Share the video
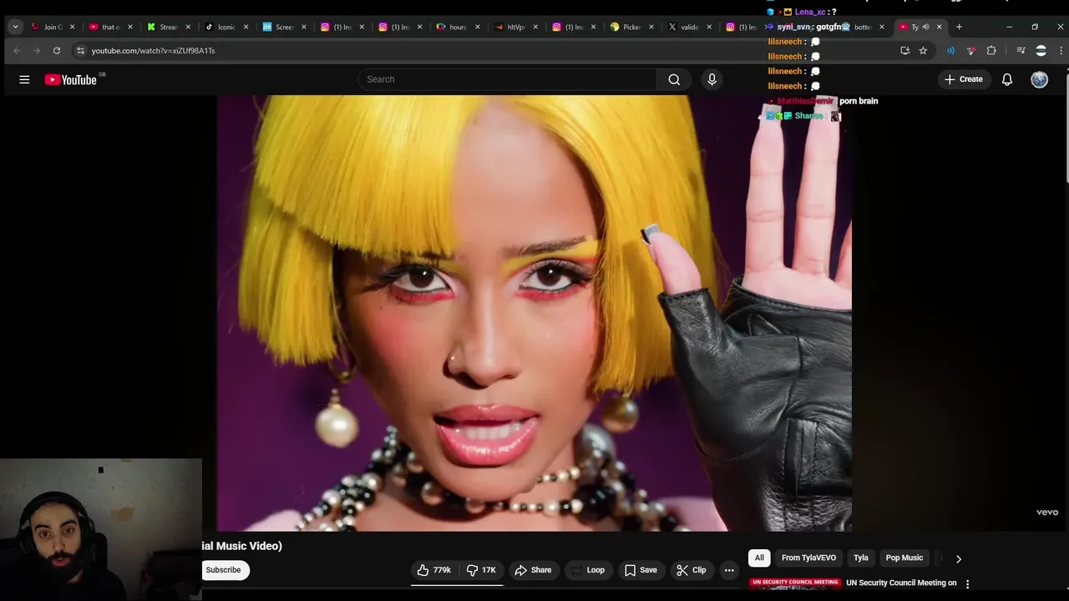Screen dimensions: 1069x601 click(x=533, y=570)
